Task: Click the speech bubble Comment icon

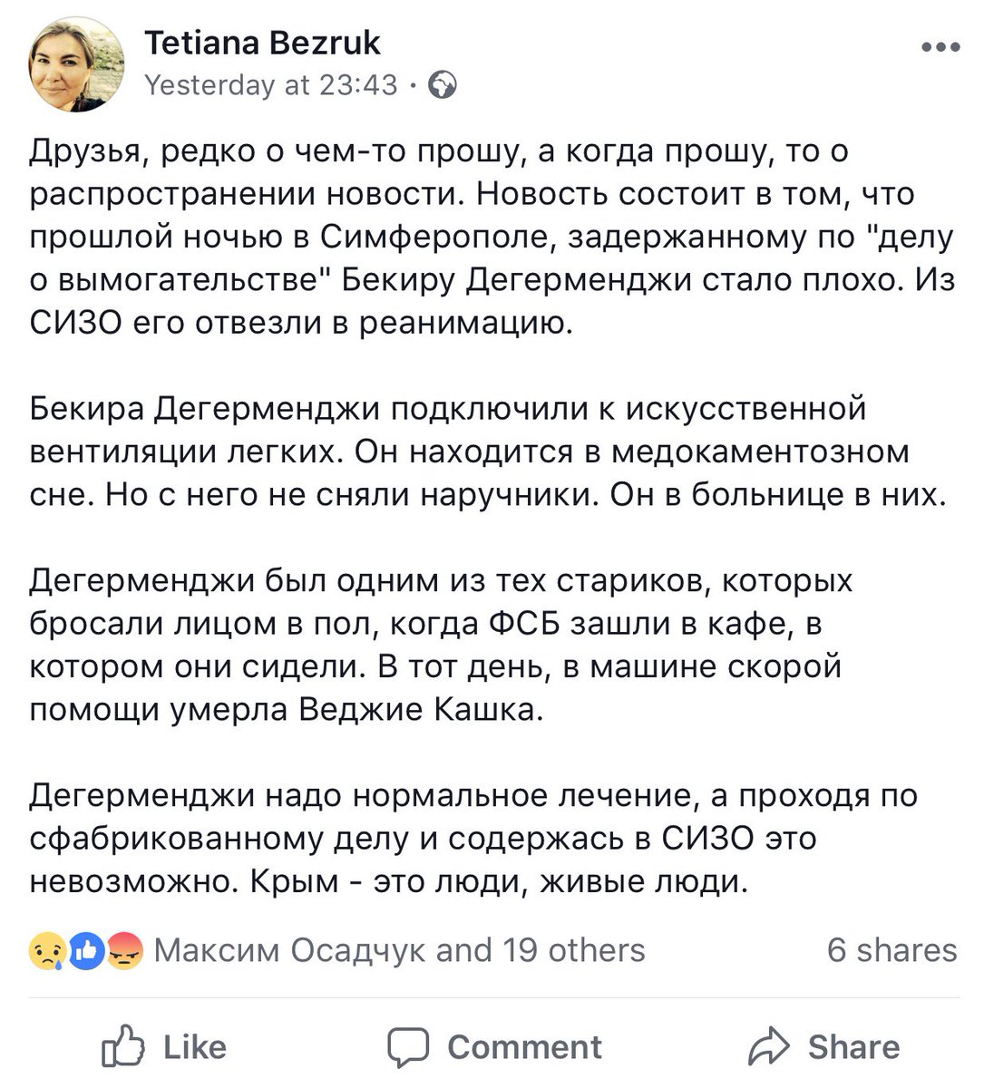Action: tap(408, 1048)
